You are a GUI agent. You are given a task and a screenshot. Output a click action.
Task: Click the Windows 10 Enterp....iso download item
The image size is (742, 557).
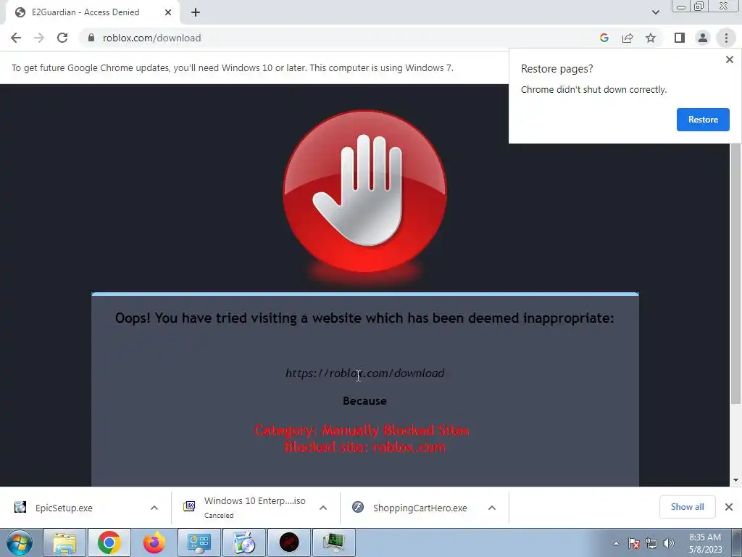coord(254,507)
